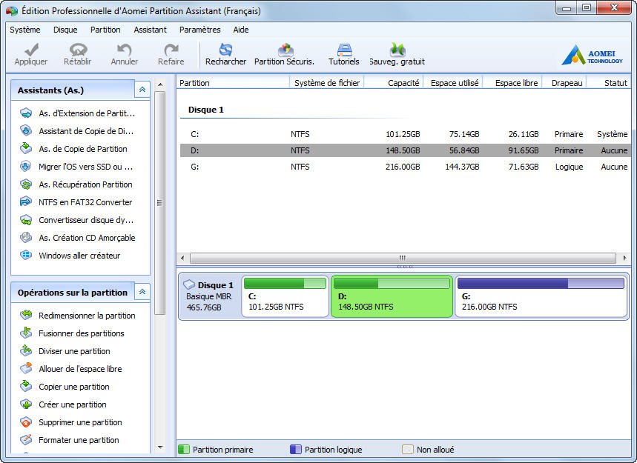Viewport: 637px width, 463px height.
Task: Click the Redimensionner la partition link
Action: tap(87, 316)
